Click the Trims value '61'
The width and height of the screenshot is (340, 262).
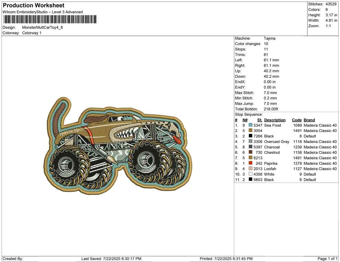(266, 55)
